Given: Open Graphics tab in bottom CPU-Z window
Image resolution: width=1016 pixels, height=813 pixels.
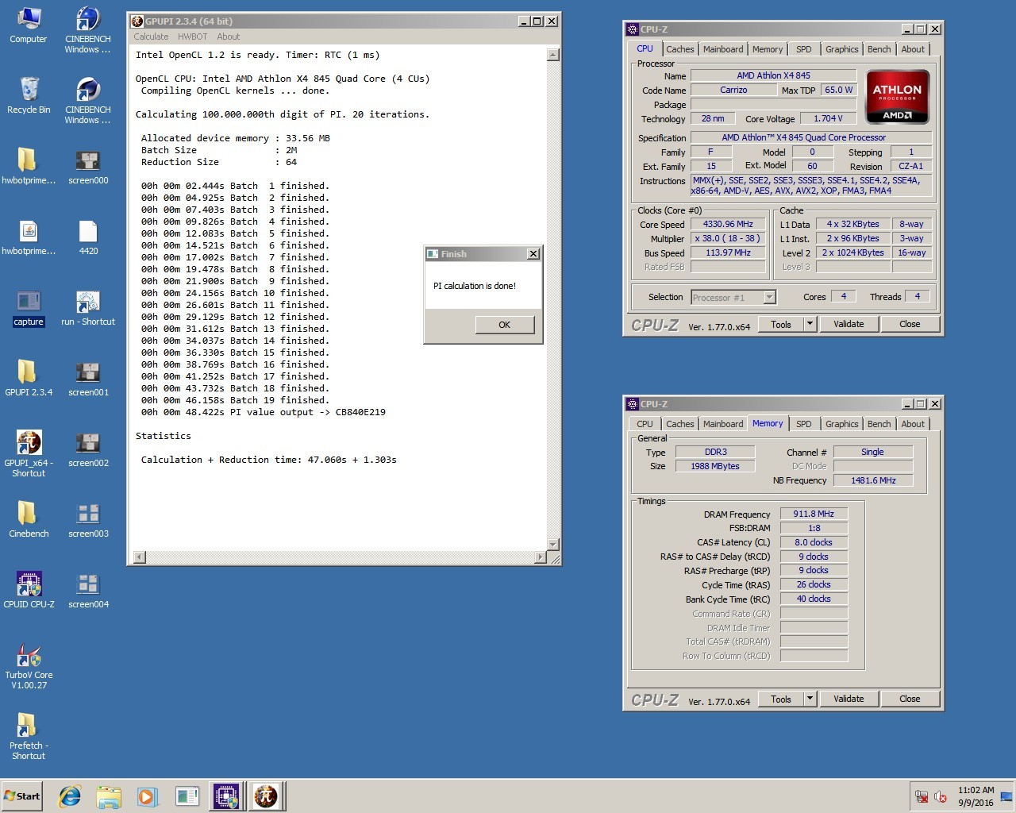Looking at the screenshot, I should 841,424.
